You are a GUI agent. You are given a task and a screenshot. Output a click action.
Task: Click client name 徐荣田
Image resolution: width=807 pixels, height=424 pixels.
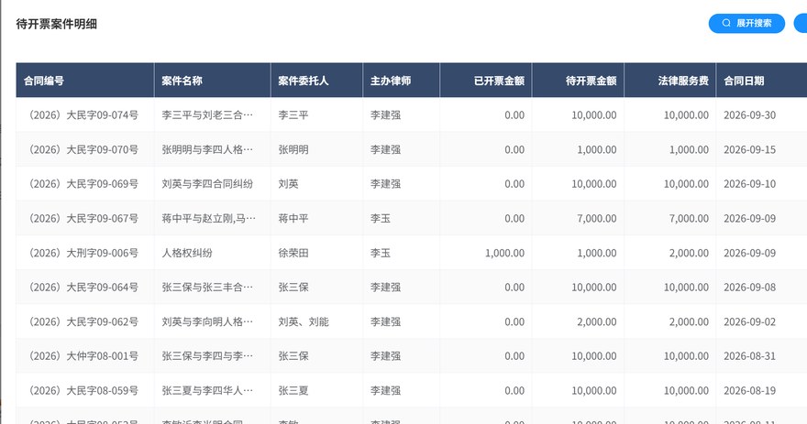293,253
